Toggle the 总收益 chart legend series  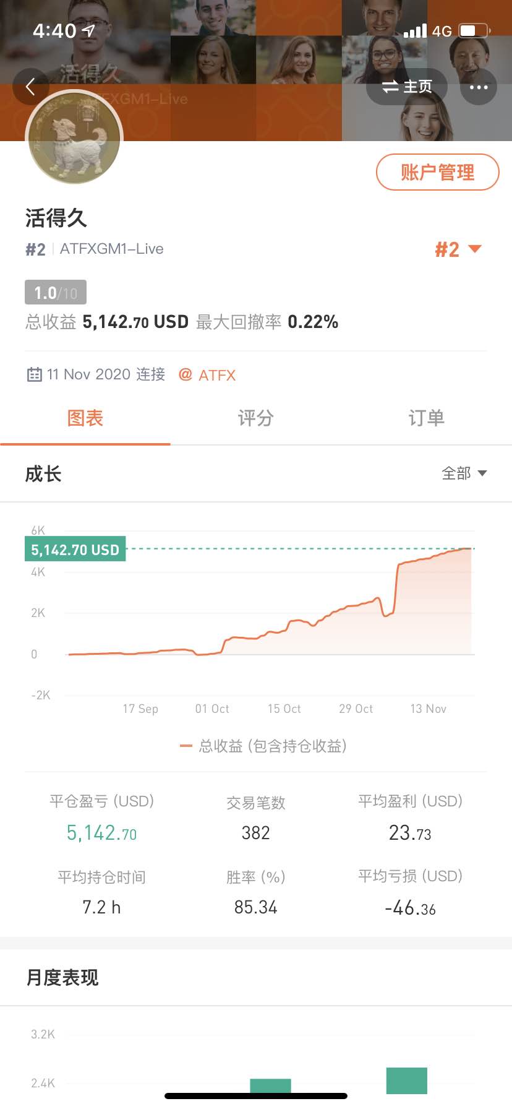pyautogui.click(x=263, y=746)
